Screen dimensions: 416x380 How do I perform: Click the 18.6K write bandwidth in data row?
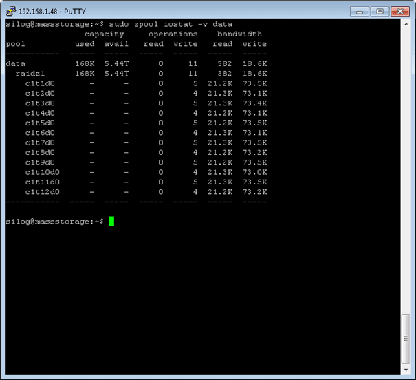(254, 64)
